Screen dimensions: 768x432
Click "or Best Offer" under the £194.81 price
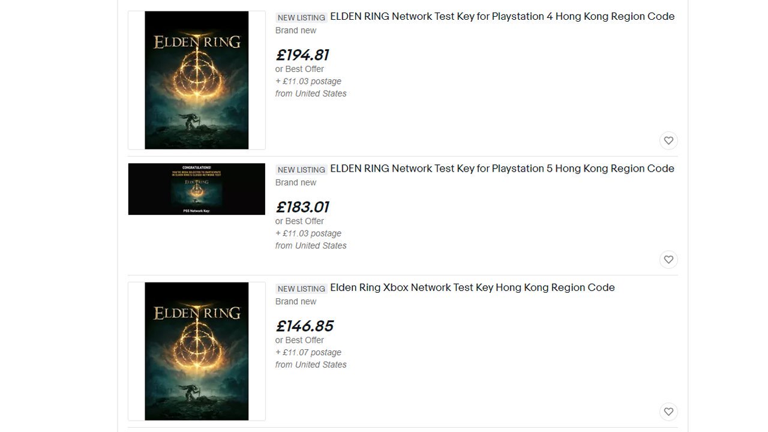click(299, 69)
